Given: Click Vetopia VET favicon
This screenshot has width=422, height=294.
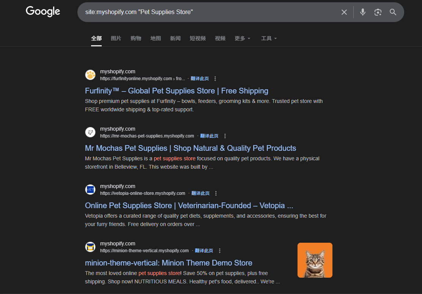Looking at the screenshot, I should [90, 190].
